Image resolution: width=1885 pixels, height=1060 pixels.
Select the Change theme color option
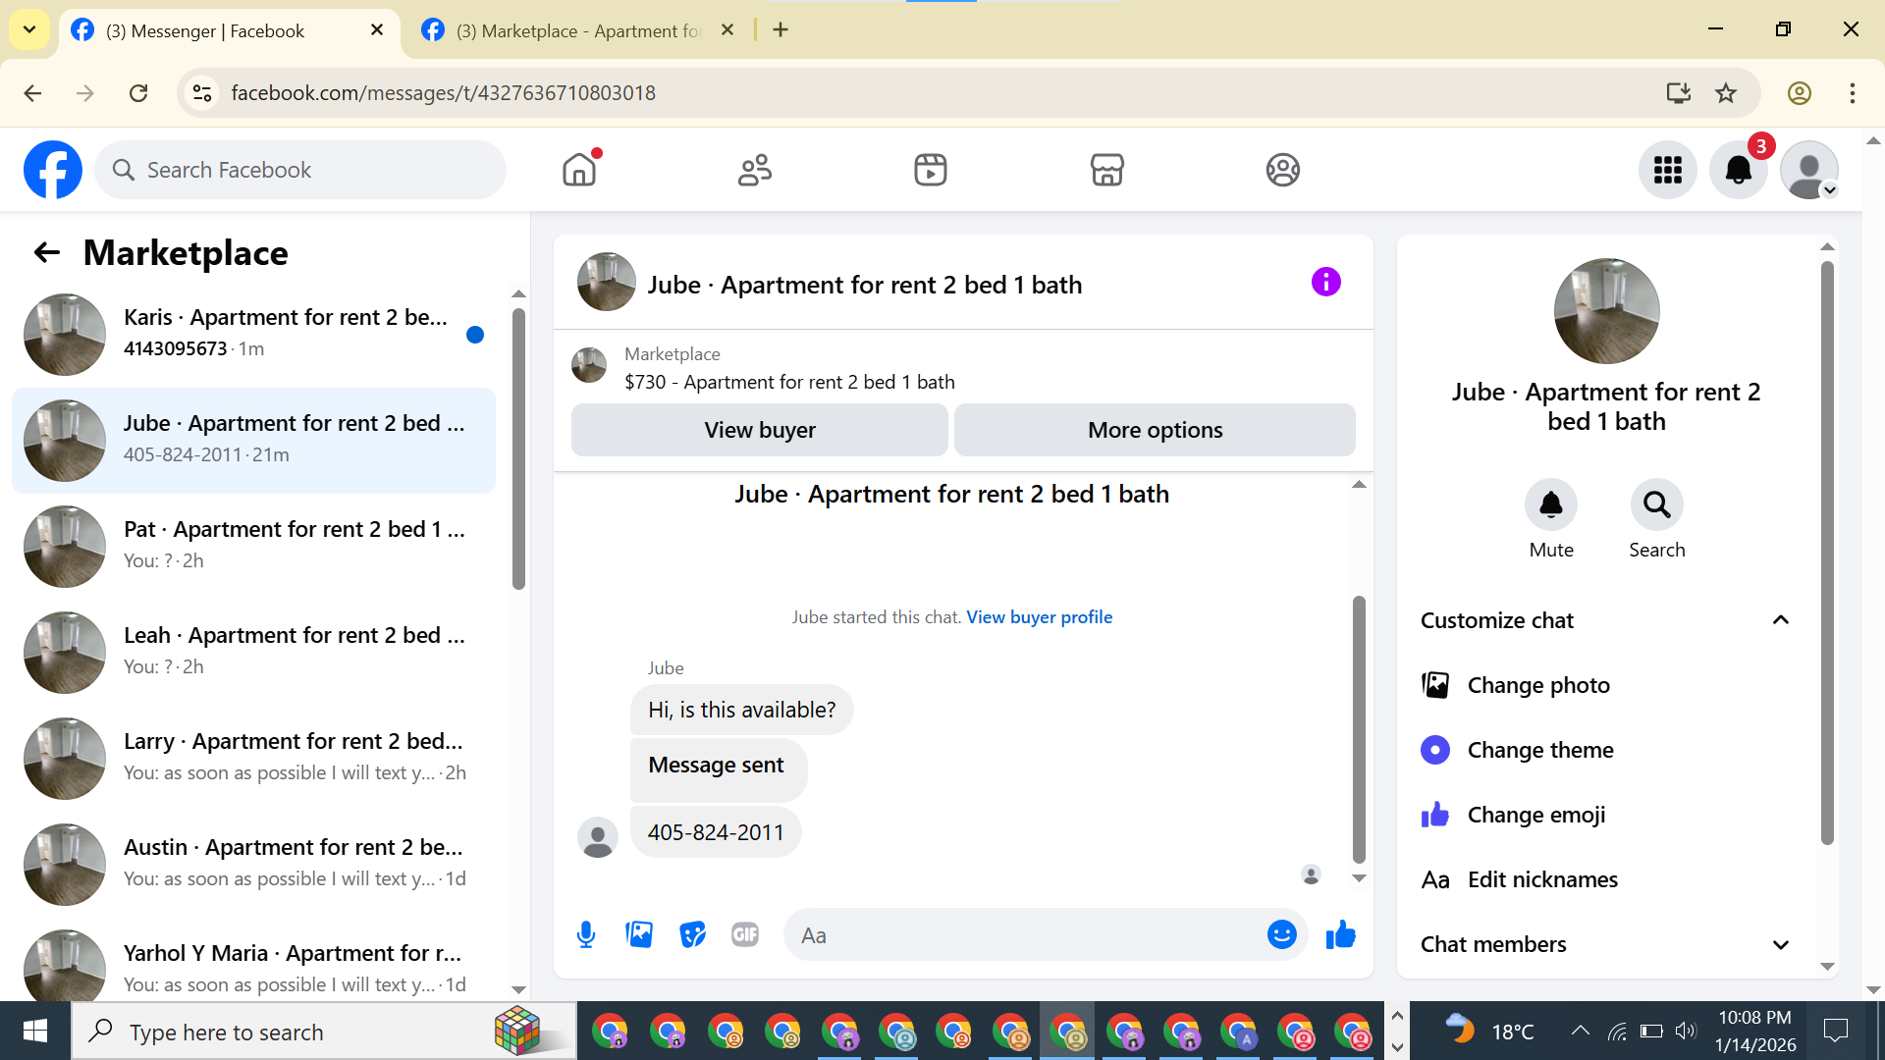pos(1539,750)
